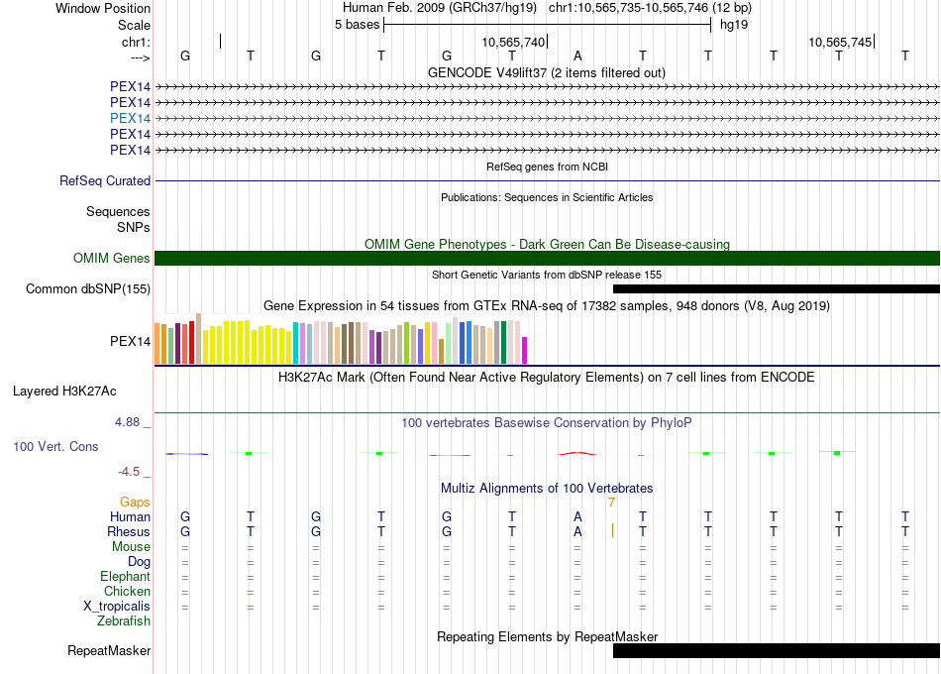The image size is (941, 674).
Task: Click the -4.5 PhyloP lower scale value
Action: click(x=129, y=472)
